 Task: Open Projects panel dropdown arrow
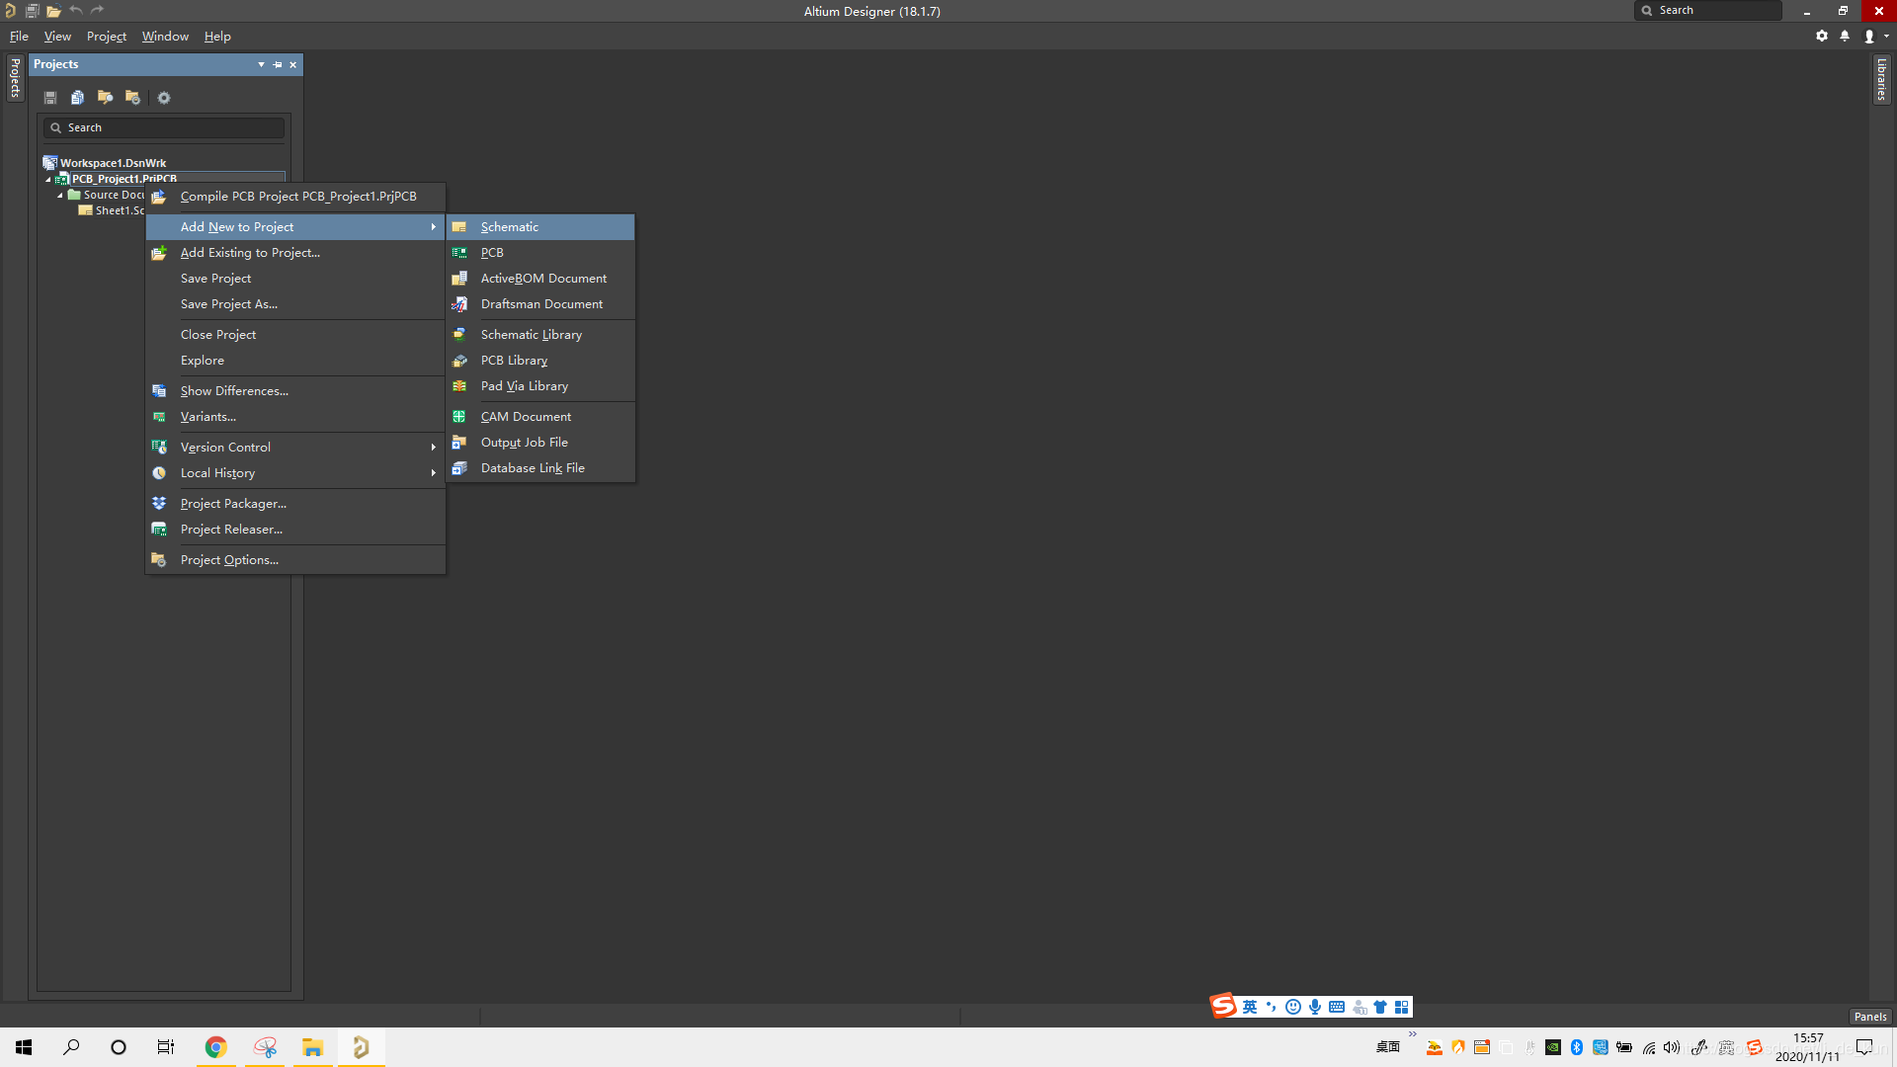coord(261,64)
